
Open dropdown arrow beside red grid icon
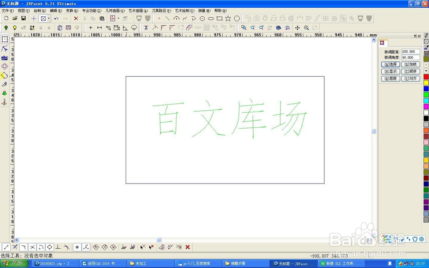(118, 18)
